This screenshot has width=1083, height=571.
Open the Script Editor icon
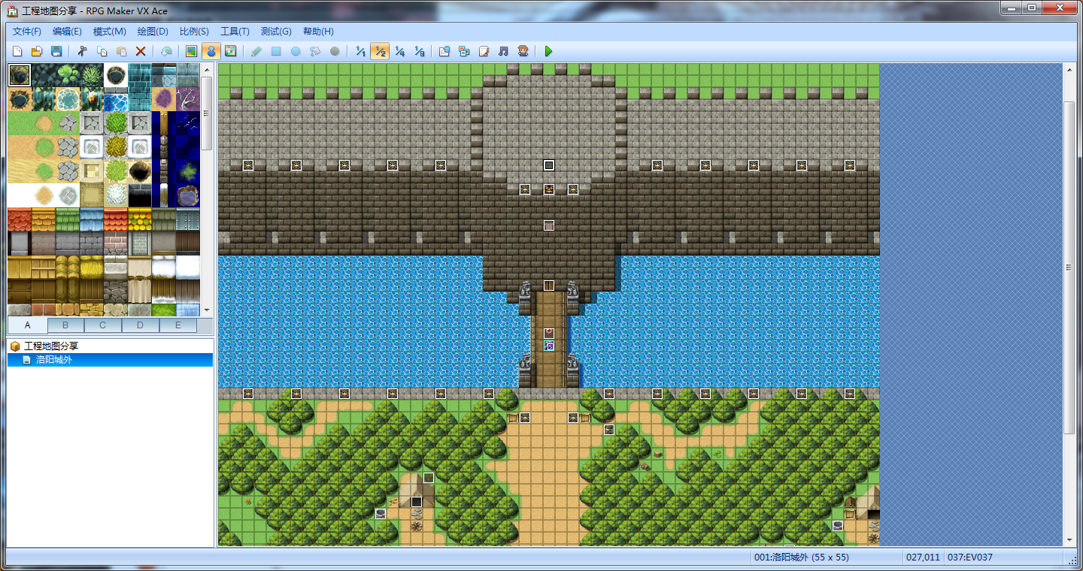(x=484, y=51)
